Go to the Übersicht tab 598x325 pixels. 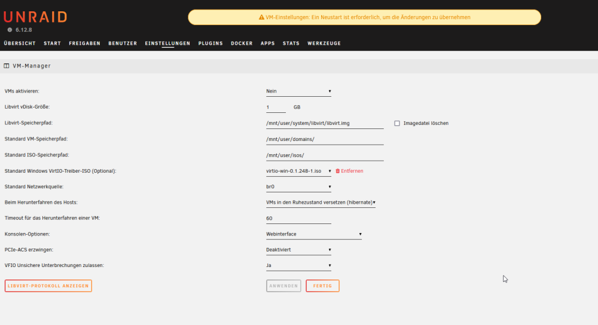click(x=20, y=44)
